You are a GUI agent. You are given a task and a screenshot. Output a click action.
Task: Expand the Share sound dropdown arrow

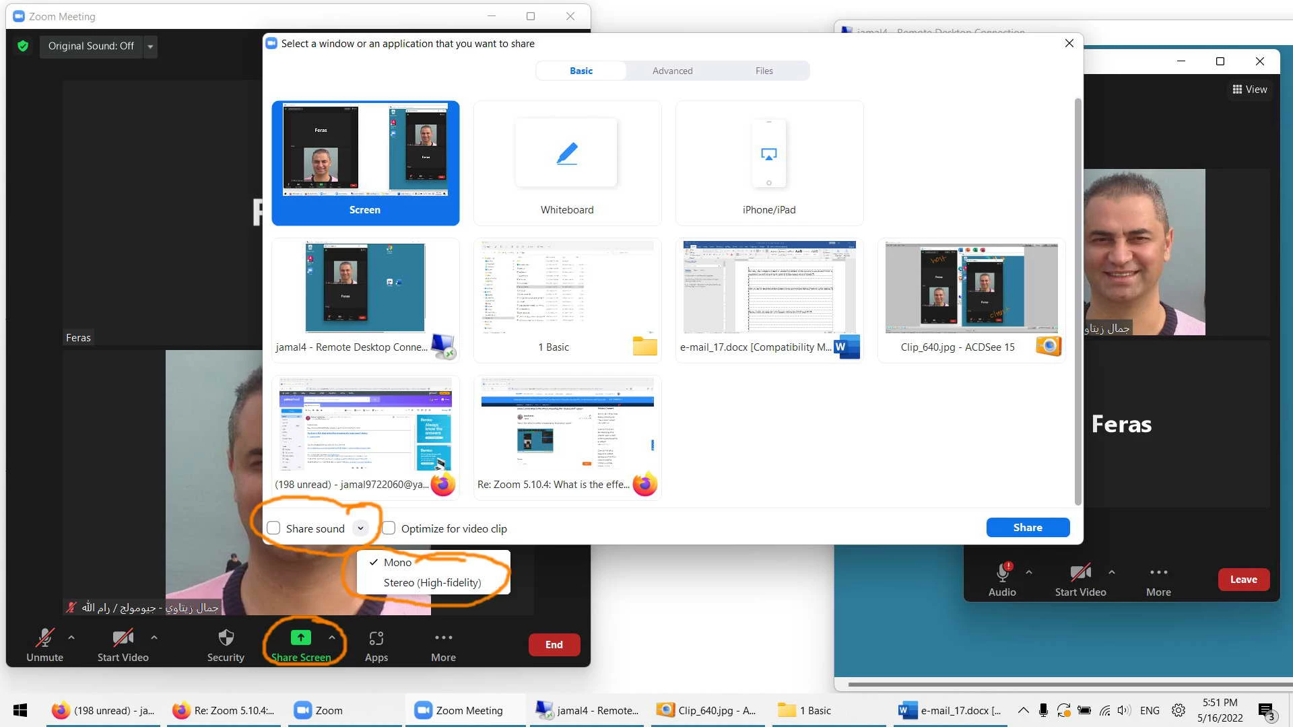point(361,528)
